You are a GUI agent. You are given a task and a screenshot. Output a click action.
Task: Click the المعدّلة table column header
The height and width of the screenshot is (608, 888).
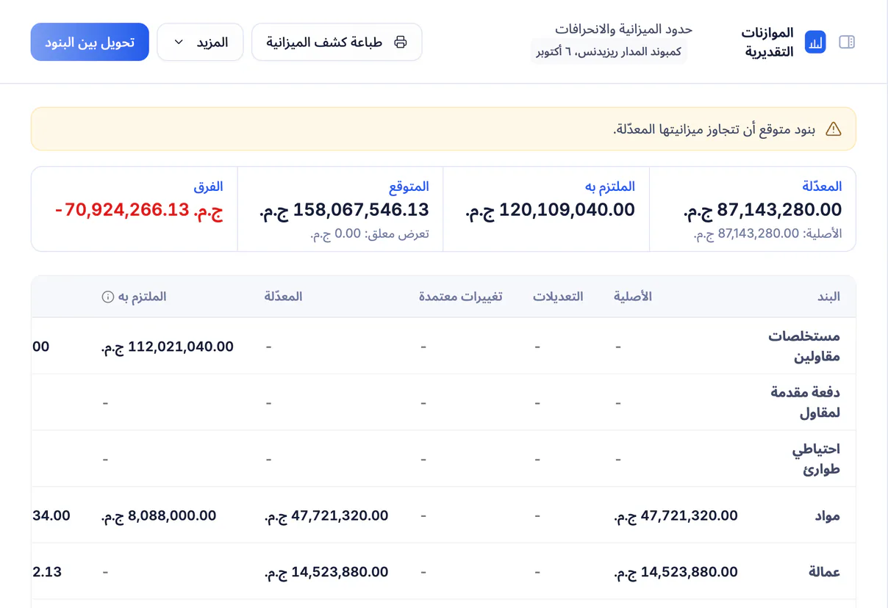(x=284, y=297)
